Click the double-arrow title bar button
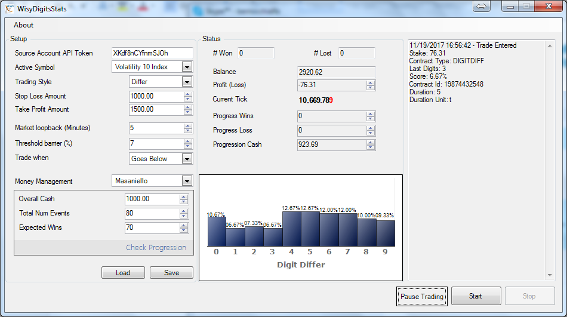 482,6
